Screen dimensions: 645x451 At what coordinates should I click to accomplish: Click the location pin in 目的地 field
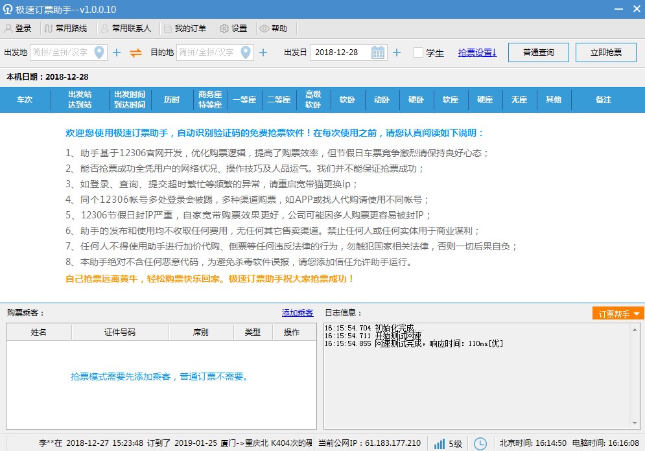coord(246,52)
